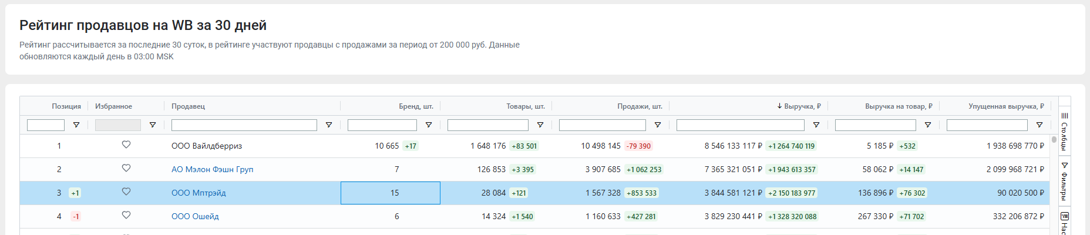The image size is (1090, 235).
Task: Focus the Выручка filter input
Action: [x=741, y=125]
